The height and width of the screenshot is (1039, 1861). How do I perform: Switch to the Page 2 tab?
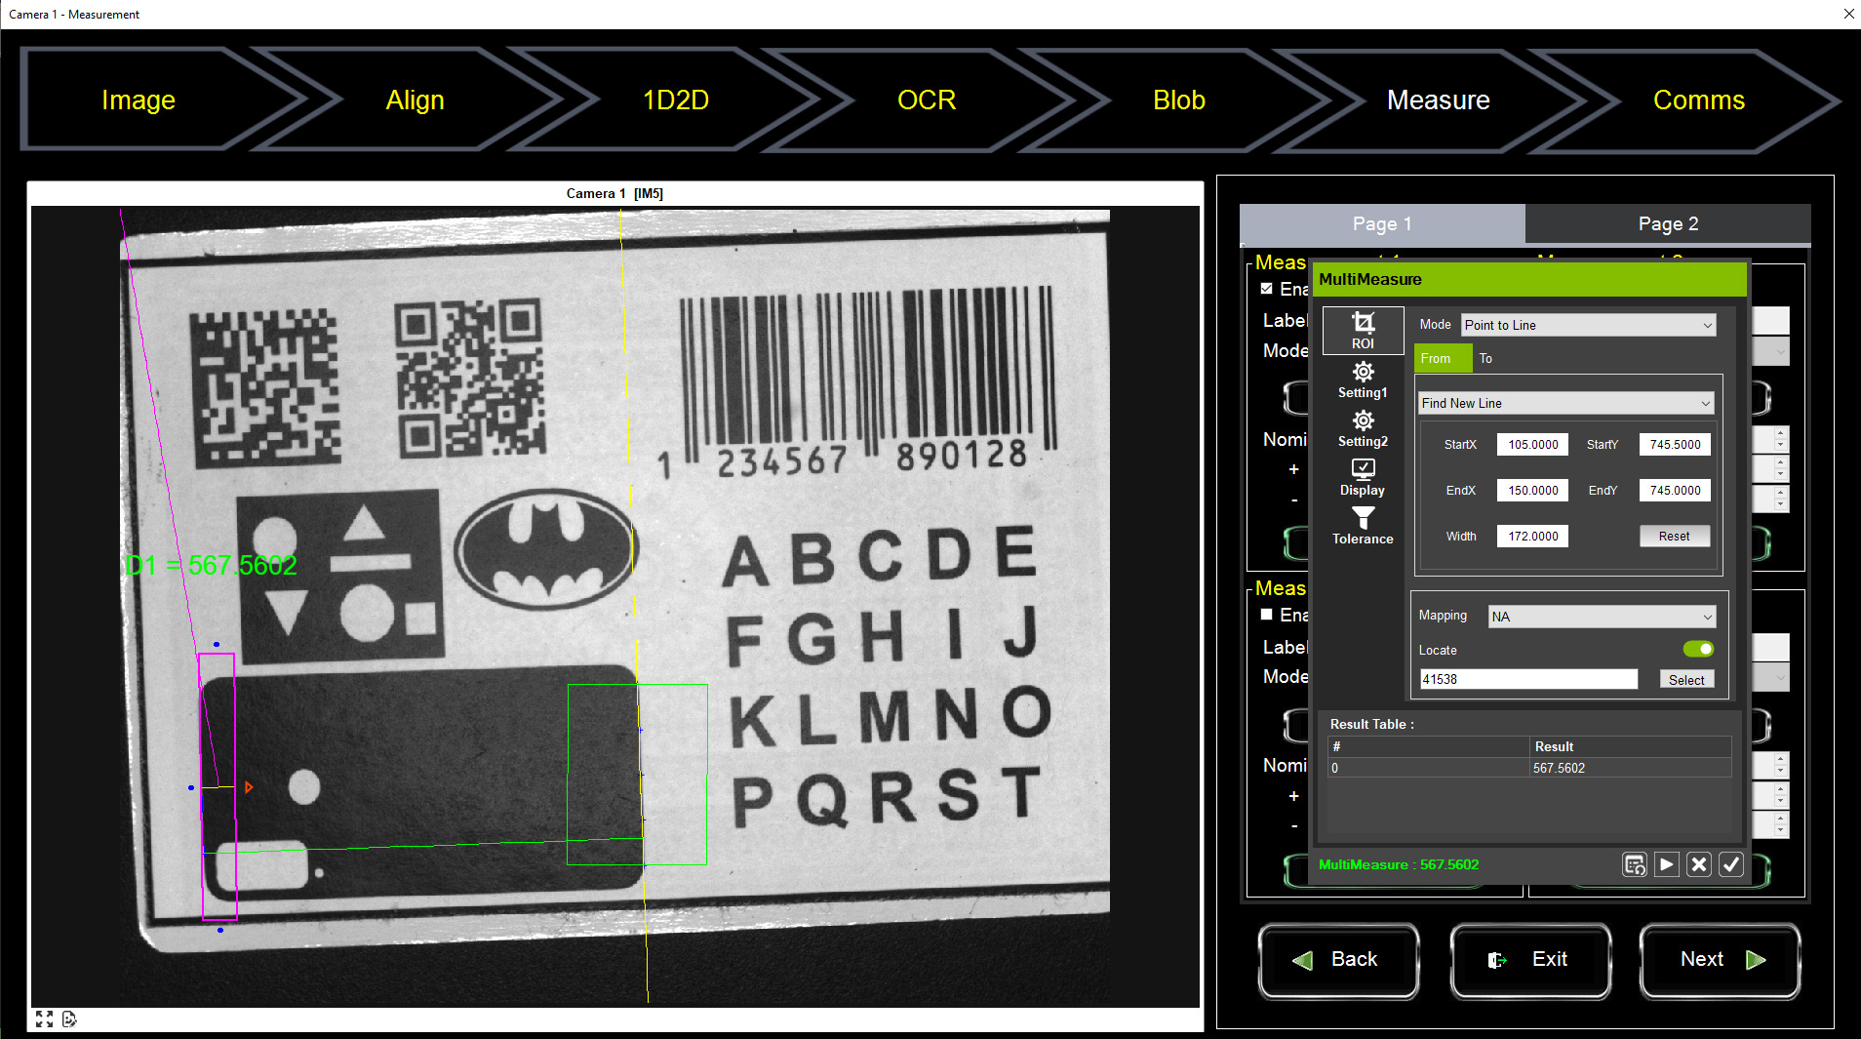click(x=1667, y=223)
